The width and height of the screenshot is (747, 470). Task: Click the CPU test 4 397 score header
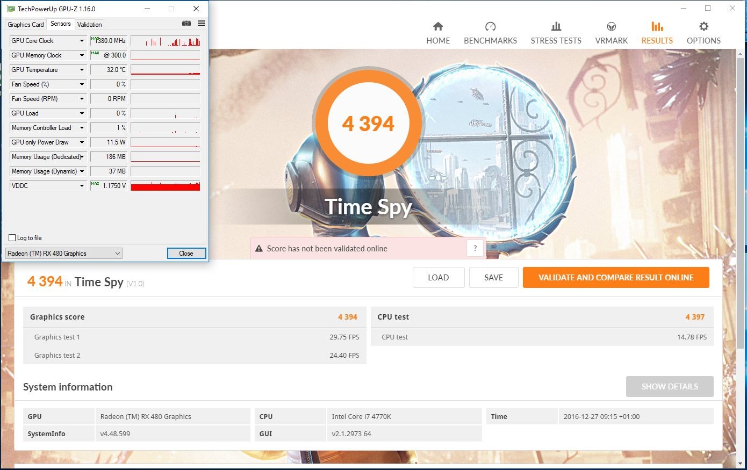(542, 317)
